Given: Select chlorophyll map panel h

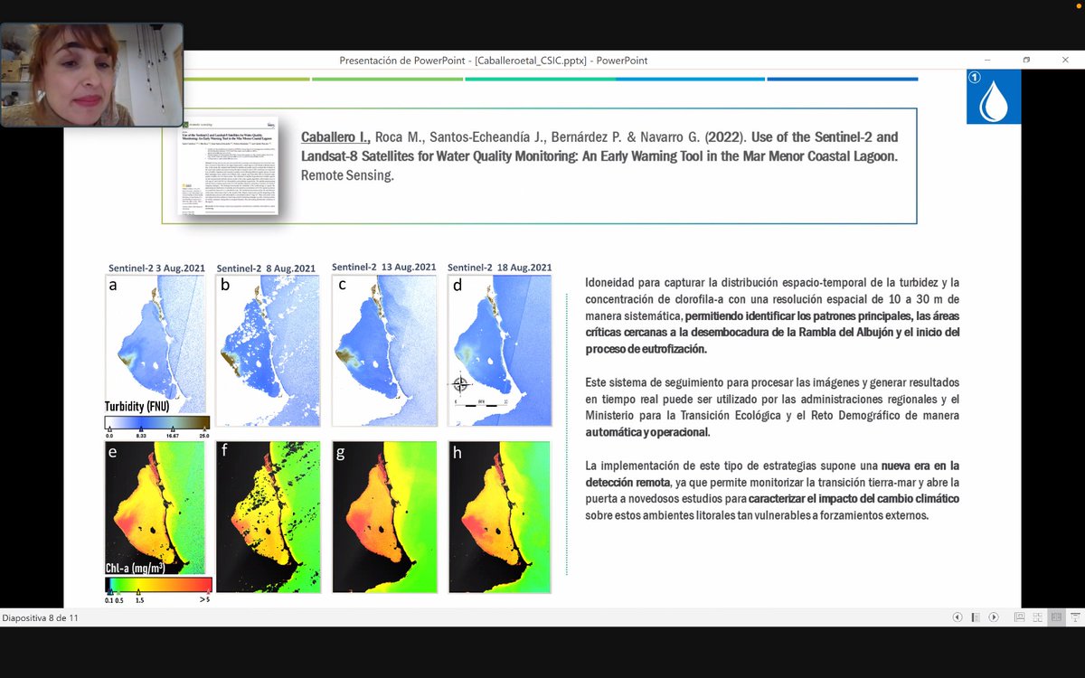Looking at the screenshot, I should click(500, 516).
